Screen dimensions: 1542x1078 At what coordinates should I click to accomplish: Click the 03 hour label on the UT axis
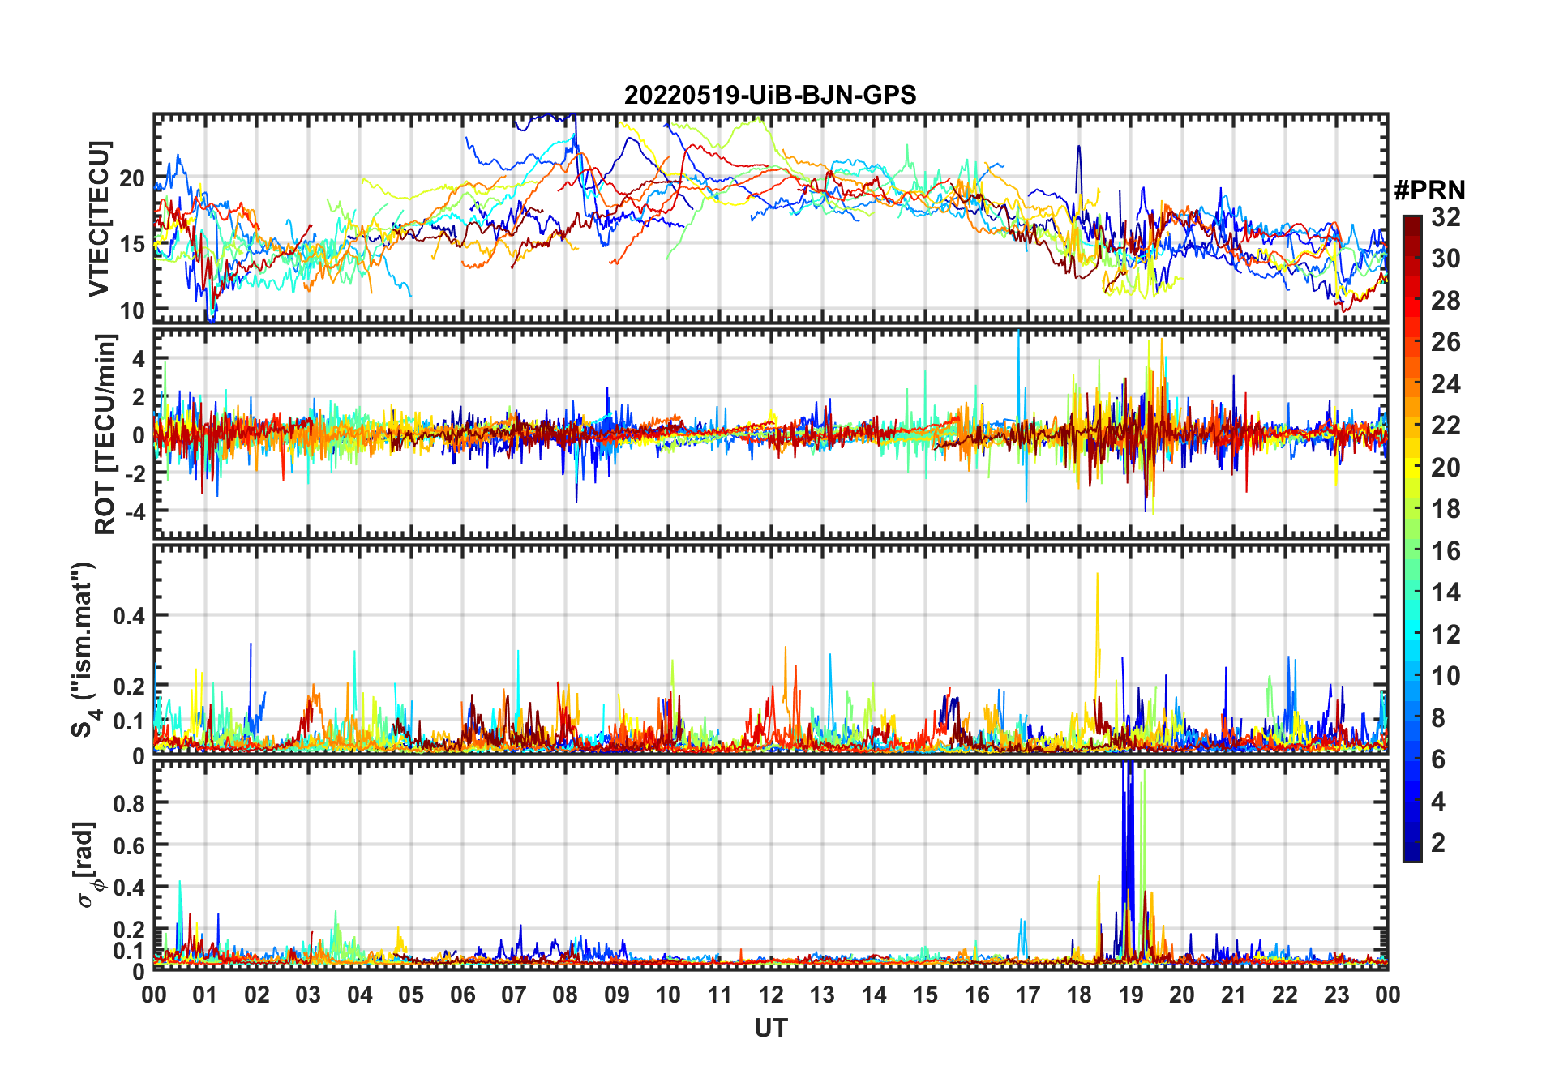[x=308, y=995]
